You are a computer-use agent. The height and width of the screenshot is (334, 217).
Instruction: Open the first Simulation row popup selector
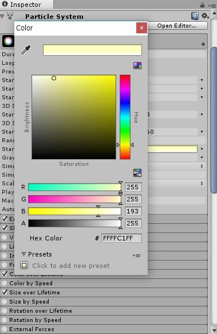[x=202, y=166]
